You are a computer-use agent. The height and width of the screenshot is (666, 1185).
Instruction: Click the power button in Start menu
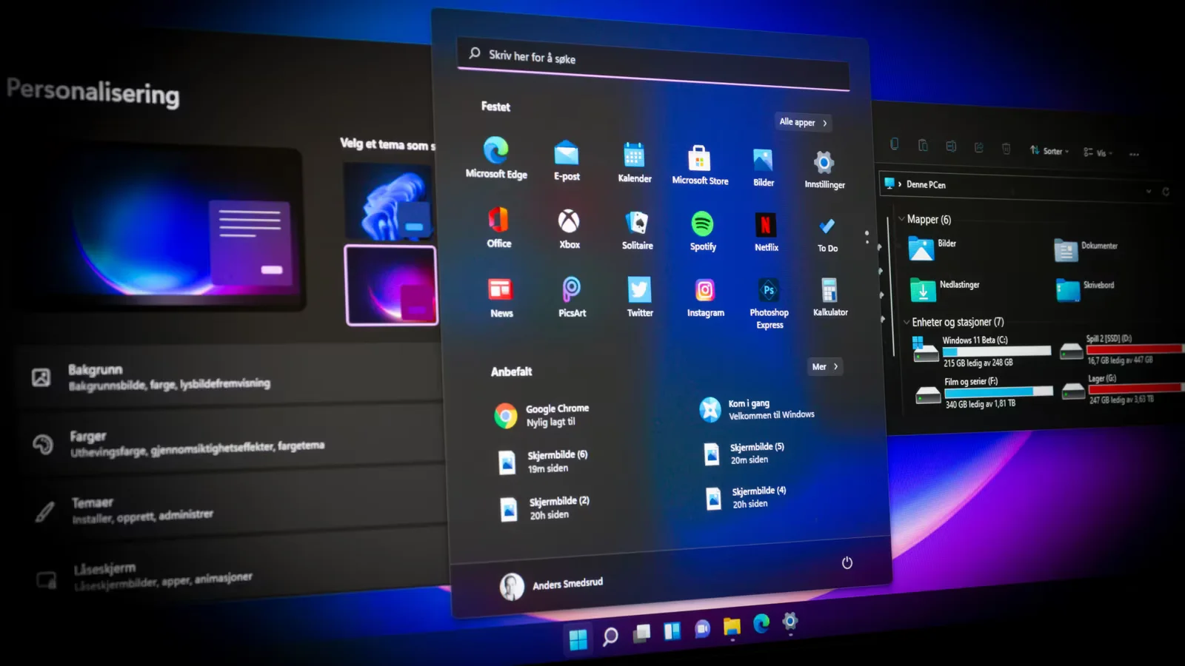847,563
